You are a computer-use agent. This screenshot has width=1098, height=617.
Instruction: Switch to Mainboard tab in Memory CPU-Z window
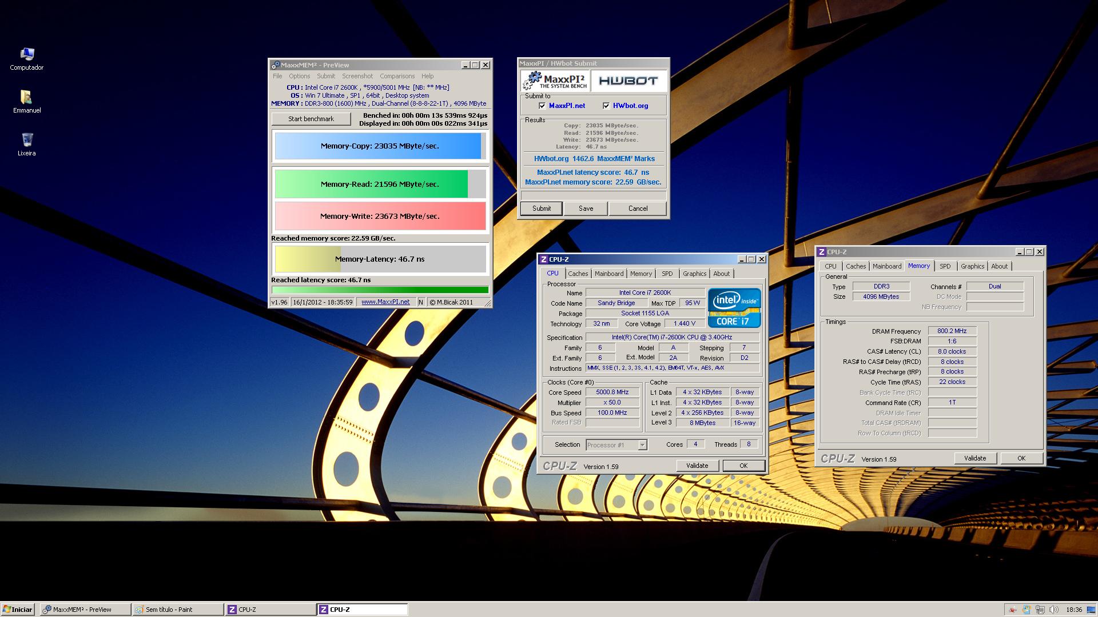[x=887, y=266]
